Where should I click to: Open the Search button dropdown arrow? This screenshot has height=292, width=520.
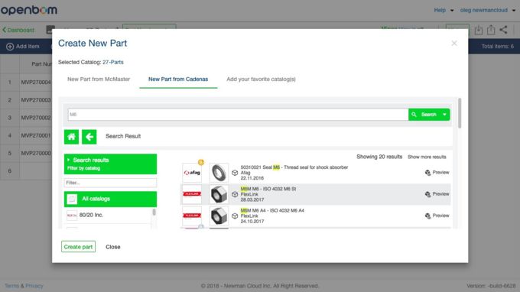445,115
